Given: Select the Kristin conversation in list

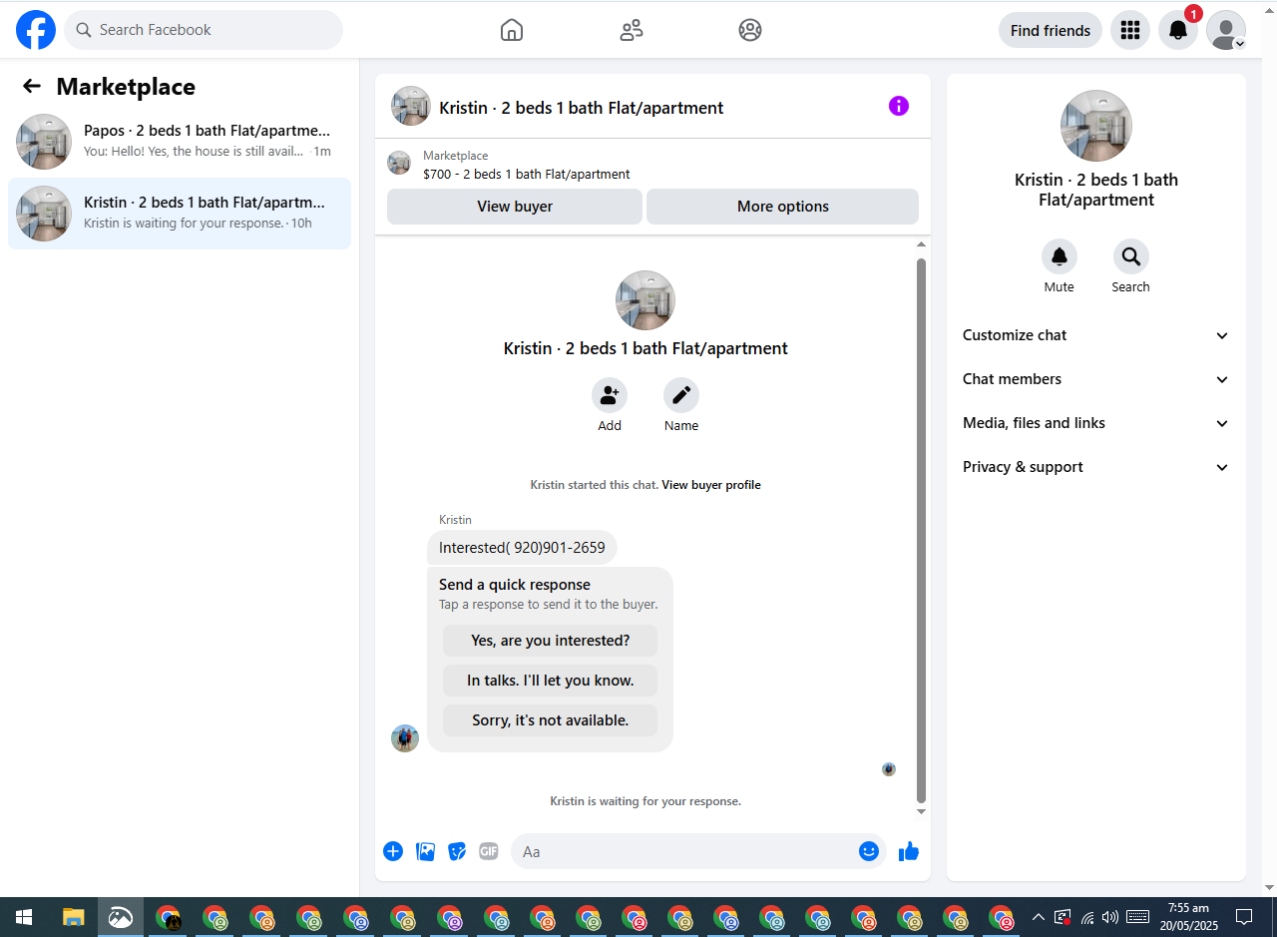Looking at the screenshot, I should point(180,213).
